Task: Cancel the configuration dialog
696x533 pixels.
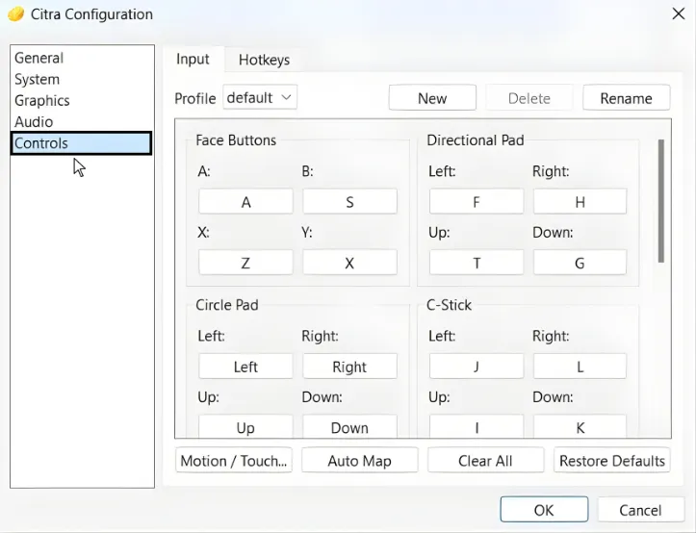Action: (640, 510)
